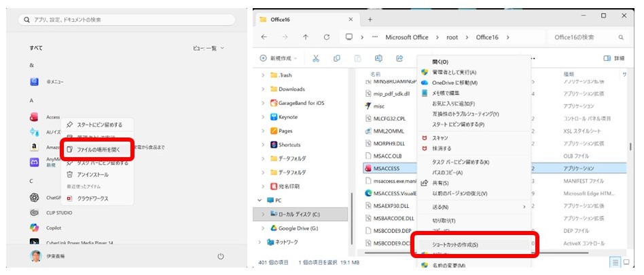The height and width of the screenshot is (275, 644).
Task: Click the power icon in Start menu
Action: (221, 256)
